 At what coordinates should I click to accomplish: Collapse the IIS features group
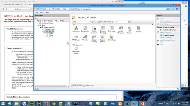[152, 24]
